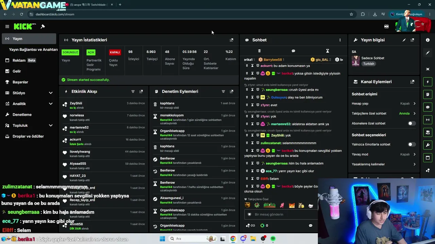This screenshot has height=244, width=435.
Task: Pop out the Etkinlik Akışı panel
Action: (x=141, y=91)
